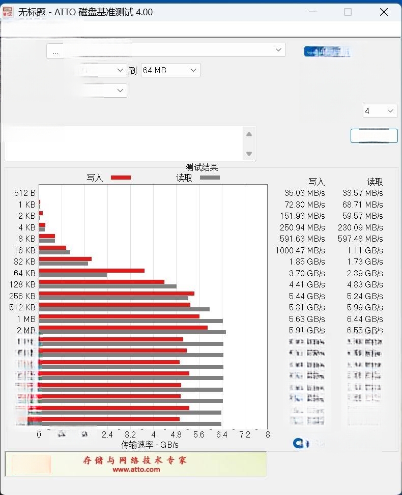Viewport: 402px width, 495px height.
Task: Select the 4.83 GB/s read value
Action: click(x=365, y=285)
